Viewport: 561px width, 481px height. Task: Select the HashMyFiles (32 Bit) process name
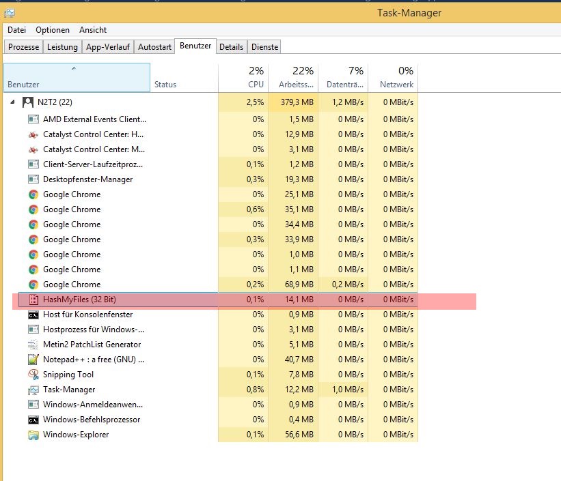coord(79,300)
